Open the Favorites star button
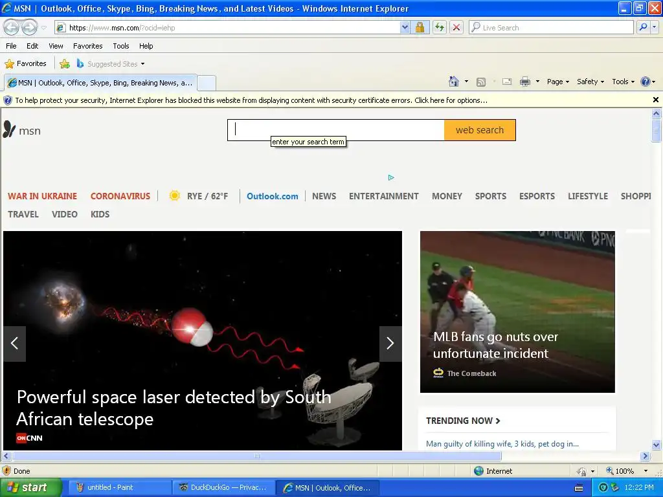The height and width of the screenshot is (497, 663). pos(25,64)
